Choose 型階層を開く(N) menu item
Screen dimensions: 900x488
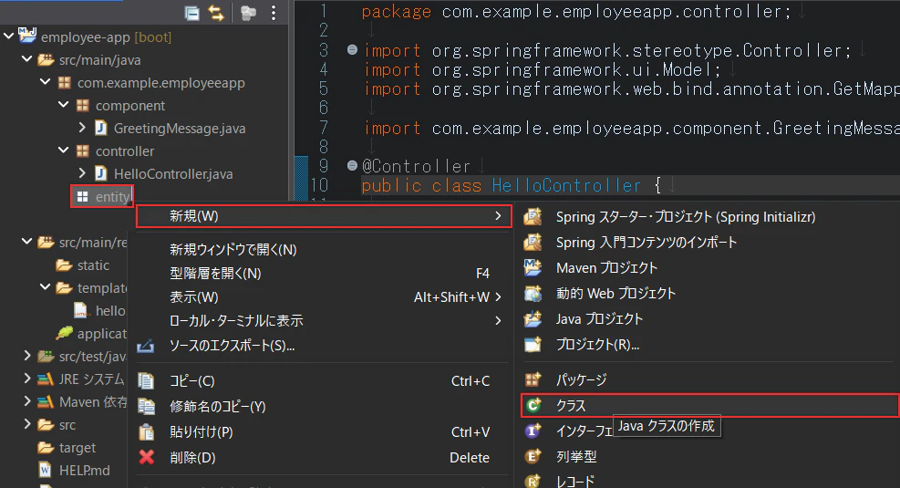pyautogui.click(x=324, y=274)
